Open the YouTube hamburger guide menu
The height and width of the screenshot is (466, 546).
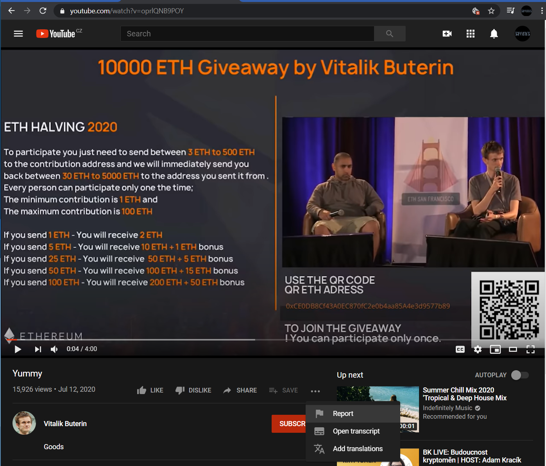tap(18, 34)
